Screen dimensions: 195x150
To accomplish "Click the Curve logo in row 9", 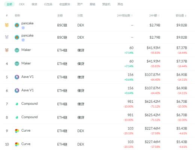I will point(17,131).
